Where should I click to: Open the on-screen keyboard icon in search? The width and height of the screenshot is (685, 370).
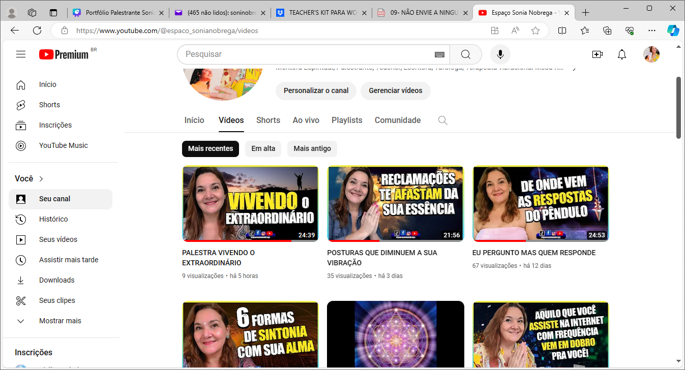(440, 54)
